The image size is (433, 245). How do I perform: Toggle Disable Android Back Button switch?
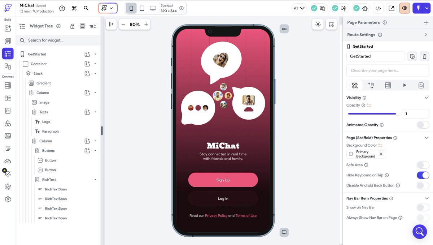423,185
